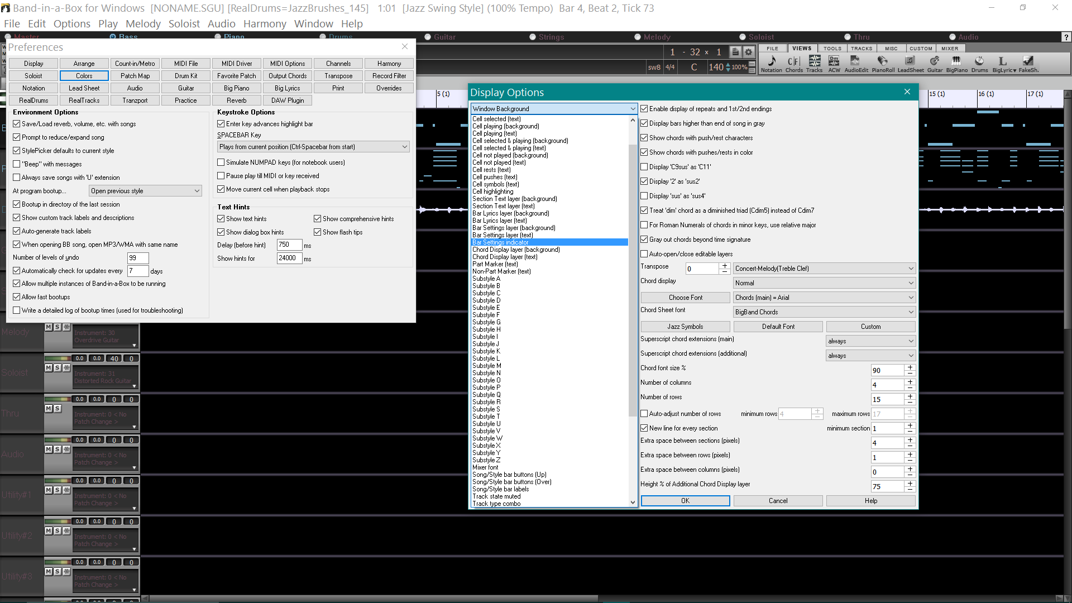Open the Colors tab in Preferences
Viewport: 1072px width, 603px height.
[83, 76]
